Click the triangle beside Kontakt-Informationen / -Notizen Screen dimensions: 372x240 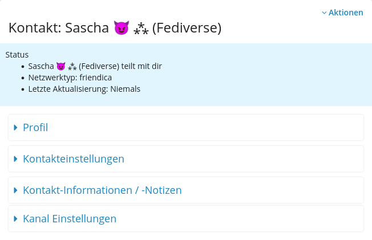(x=15, y=190)
